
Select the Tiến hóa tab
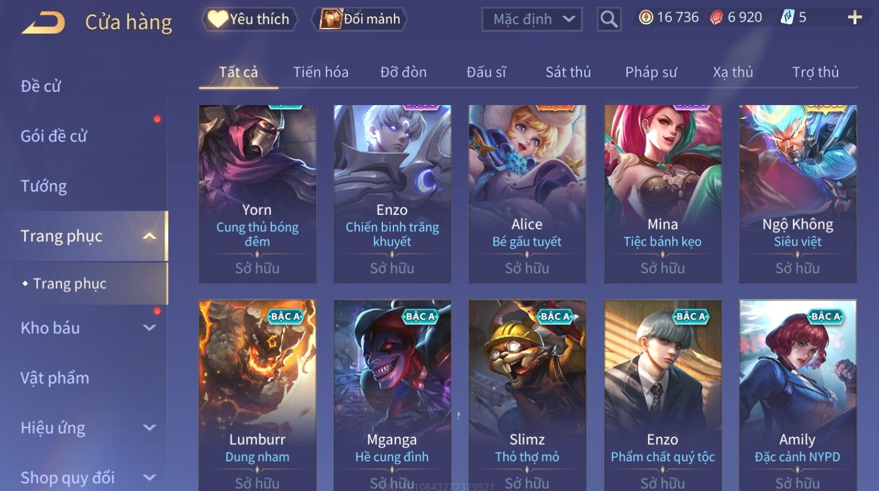pos(320,72)
